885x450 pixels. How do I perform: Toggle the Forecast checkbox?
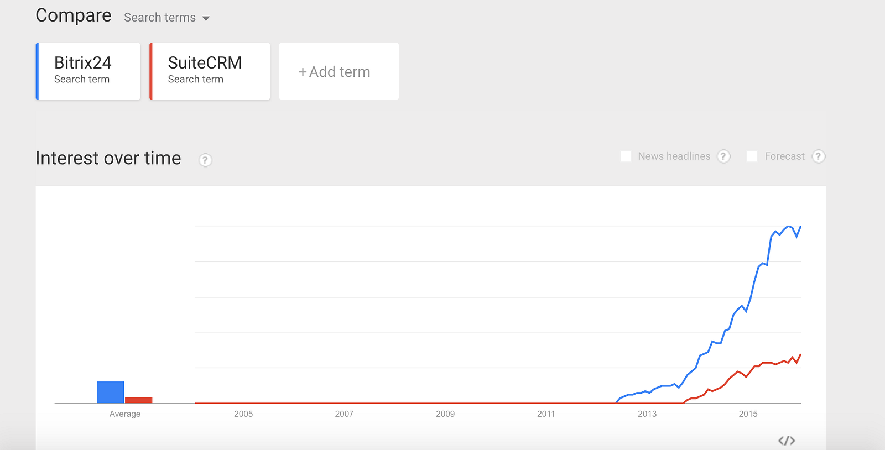(752, 156)
